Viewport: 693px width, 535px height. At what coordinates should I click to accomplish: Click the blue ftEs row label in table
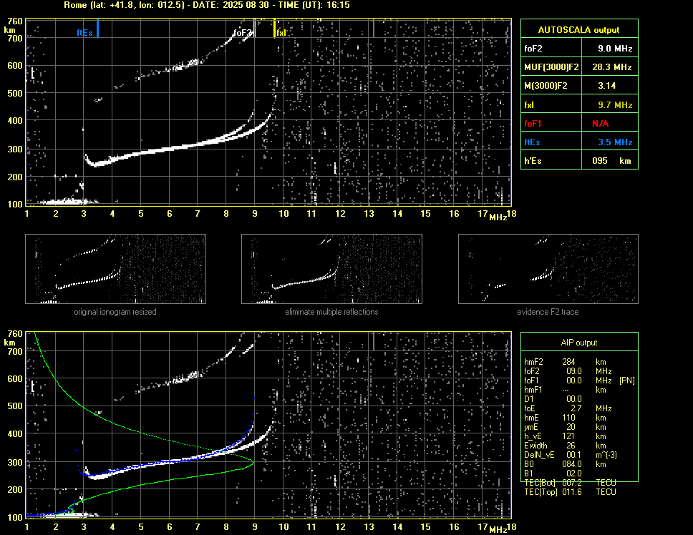(x=532, y=142)
